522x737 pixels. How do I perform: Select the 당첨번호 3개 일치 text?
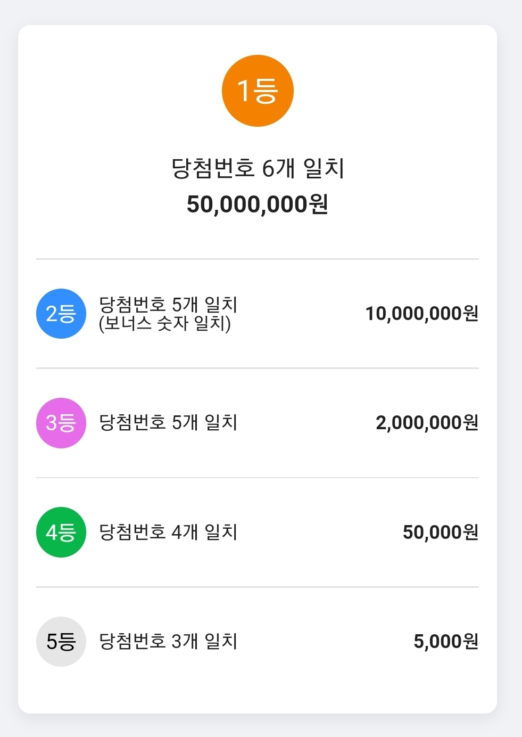click(x=168, y=641)
